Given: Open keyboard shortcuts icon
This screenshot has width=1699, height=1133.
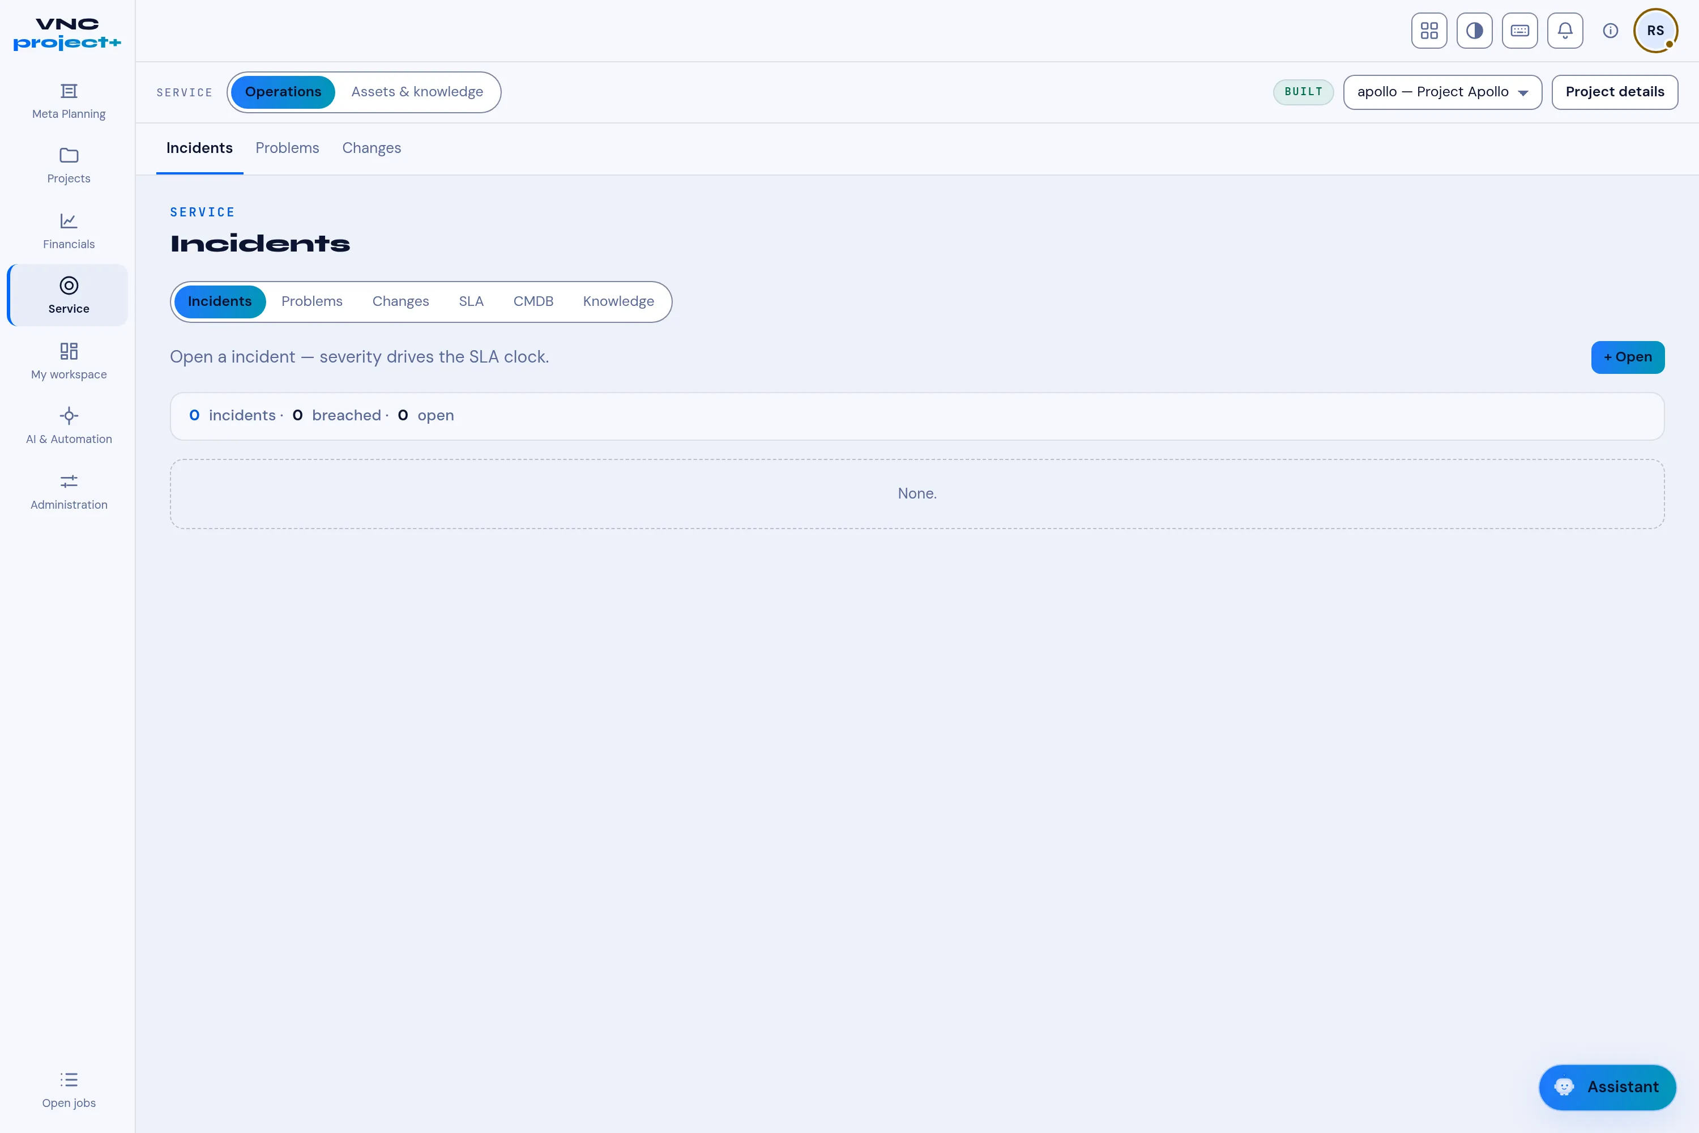Looking at the screenshot, I should [x=1520, y=31].
